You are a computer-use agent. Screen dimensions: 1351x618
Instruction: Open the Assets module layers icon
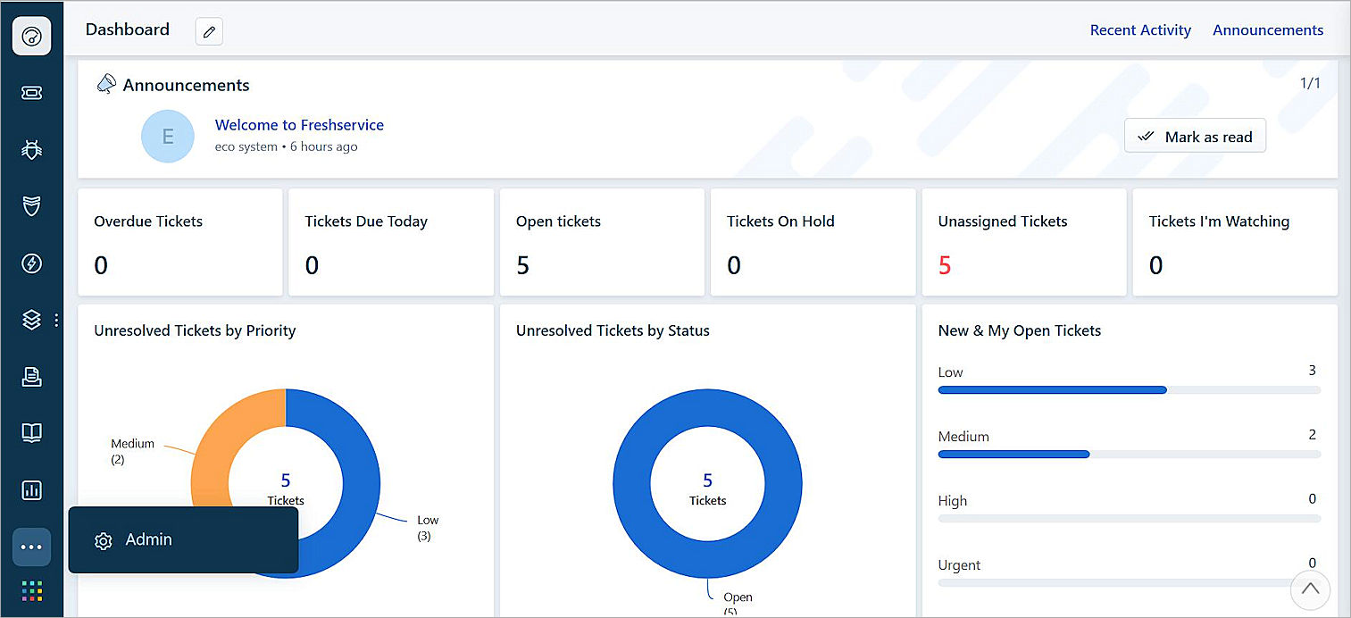coord(31,319)
